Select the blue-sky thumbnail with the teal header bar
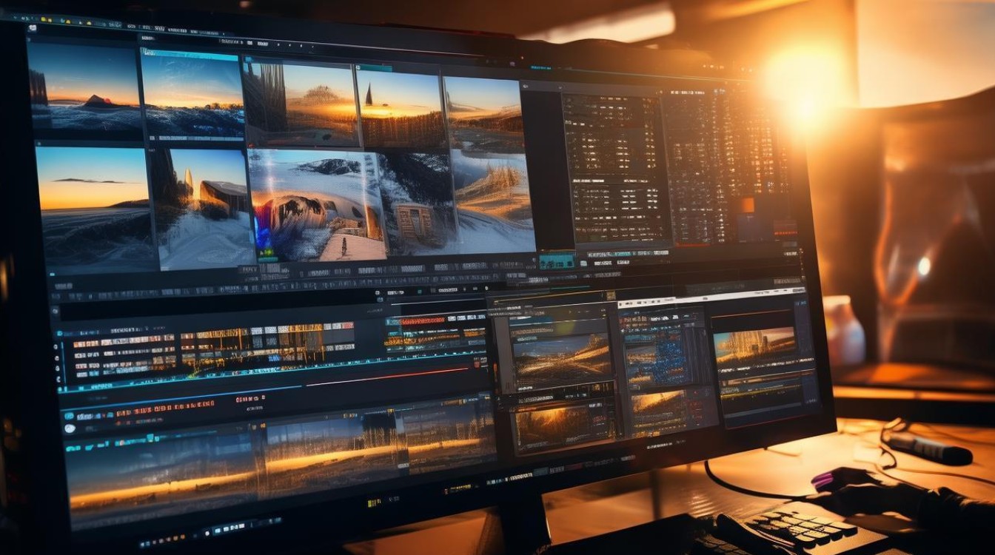This screenshot has height=555, width=995. point(192,93)
